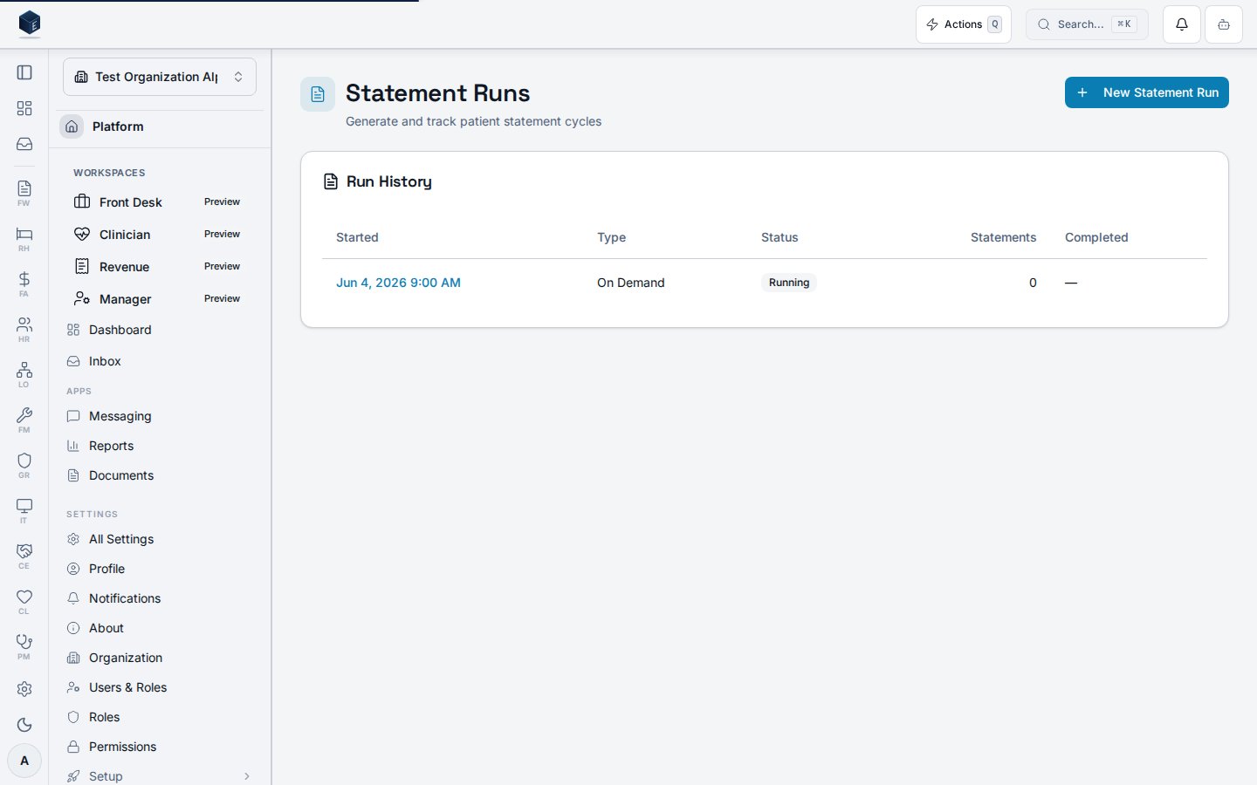
Task: Click the On Demand type cell
Action: point(630,283)
